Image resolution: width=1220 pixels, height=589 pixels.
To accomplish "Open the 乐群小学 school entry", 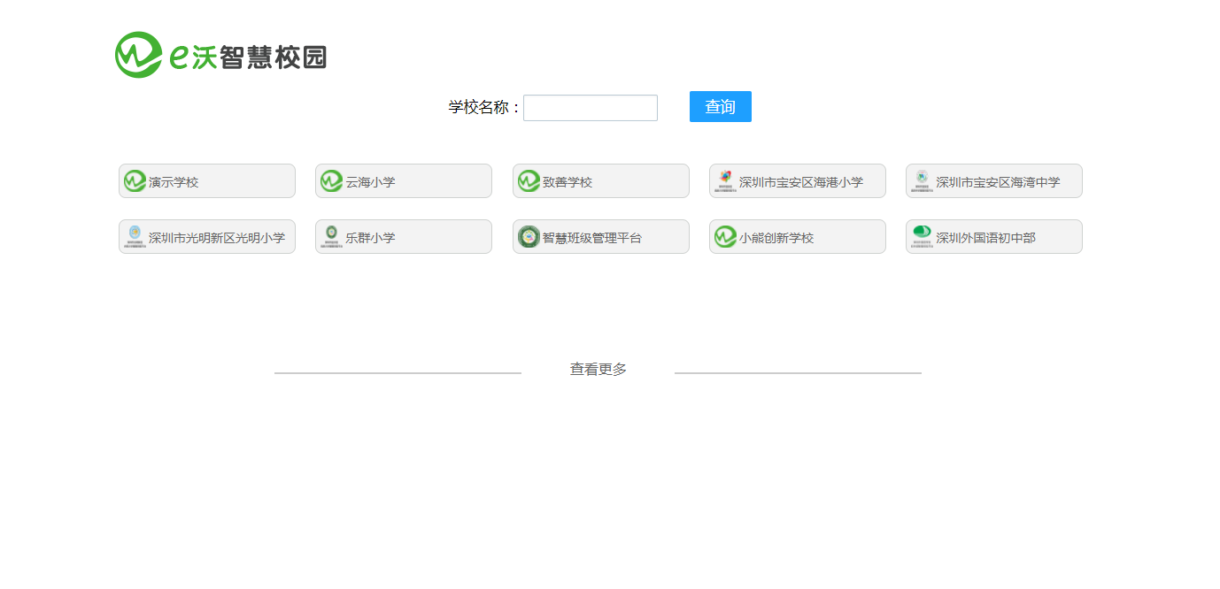I will point(404,237).
